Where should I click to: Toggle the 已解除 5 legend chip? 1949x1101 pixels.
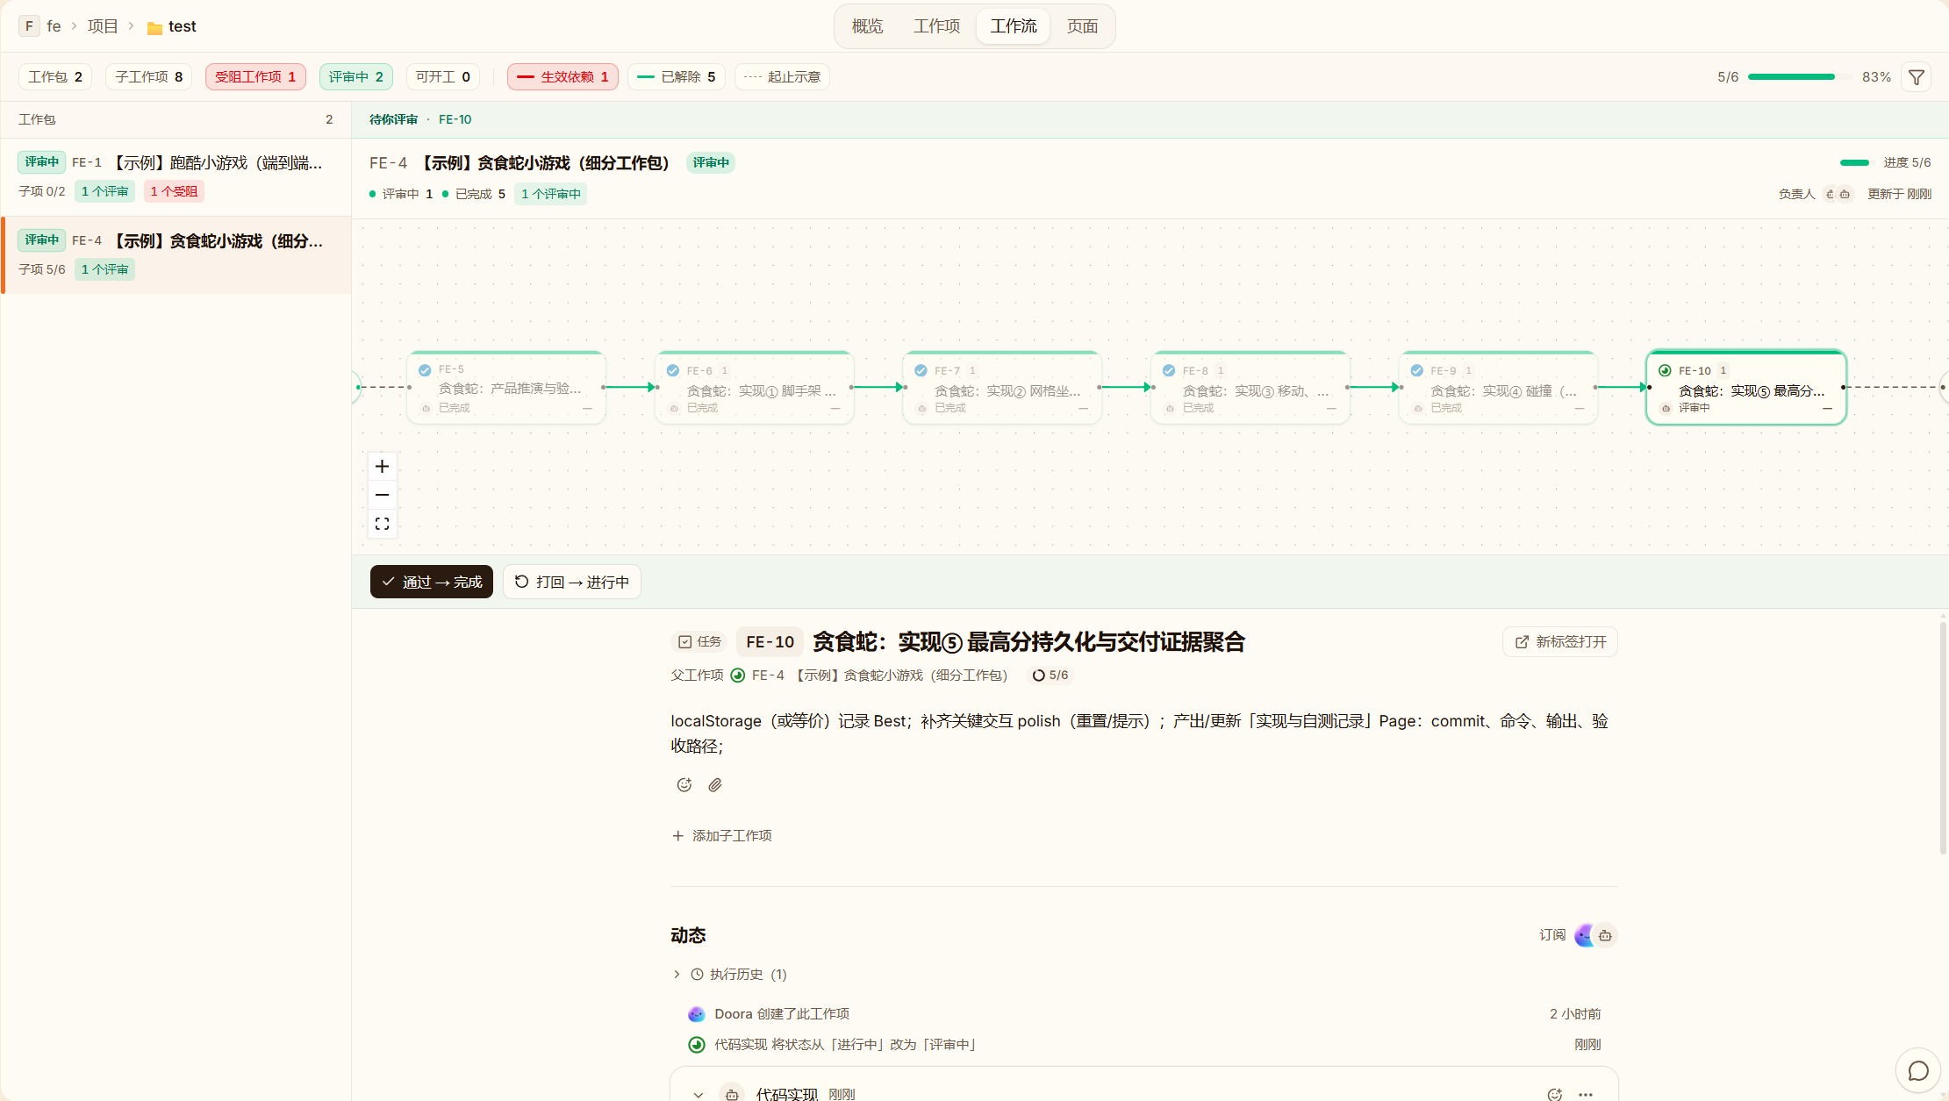click(x=677, y=77)
